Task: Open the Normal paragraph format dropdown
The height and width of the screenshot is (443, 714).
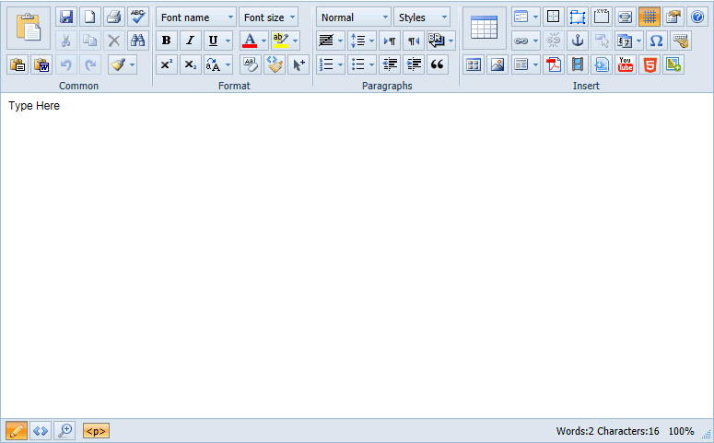Action: pos(353,17)
